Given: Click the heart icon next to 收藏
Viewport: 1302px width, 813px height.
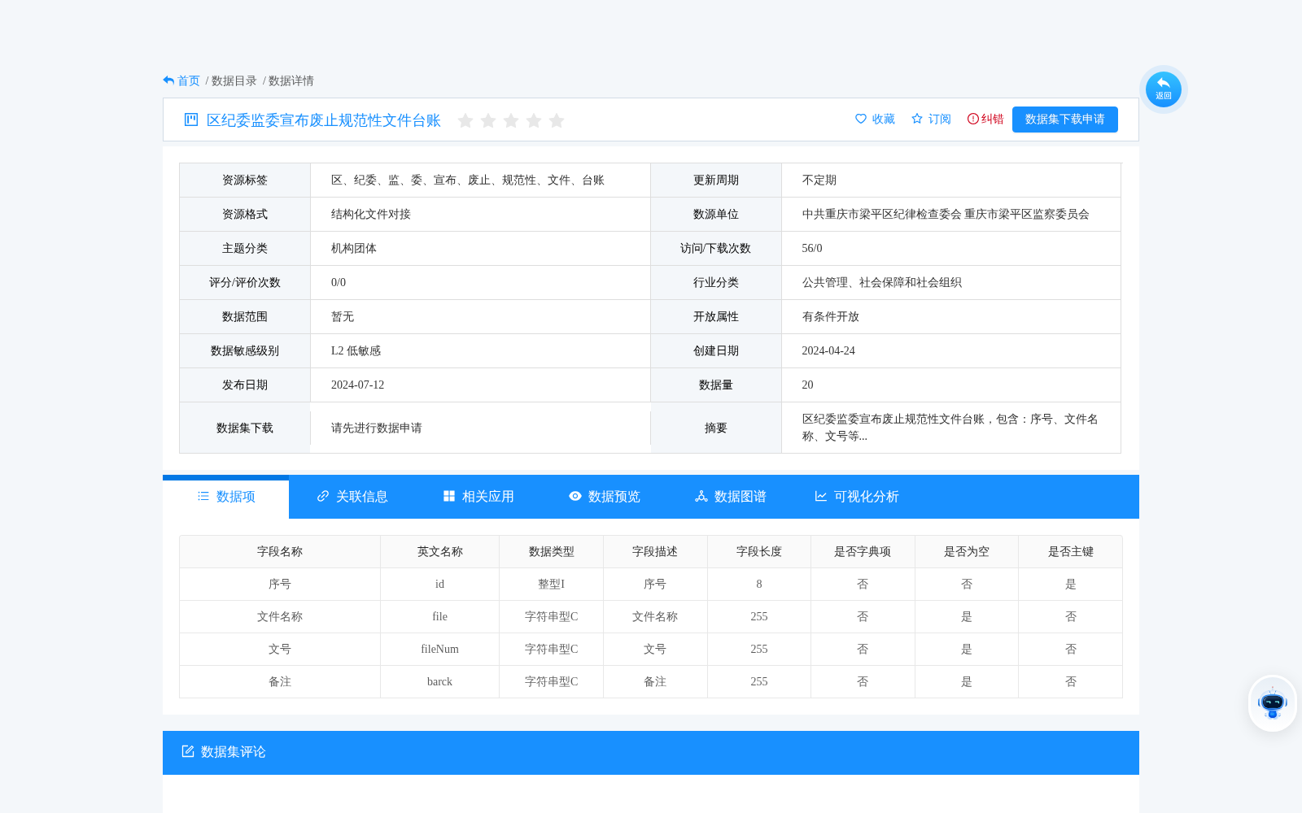Looking at the screenshot, I should pyautogui.click(x=861, y=119).
